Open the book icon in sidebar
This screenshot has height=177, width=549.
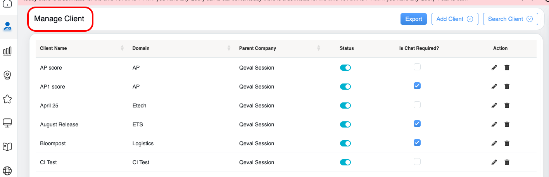(7, 147)
